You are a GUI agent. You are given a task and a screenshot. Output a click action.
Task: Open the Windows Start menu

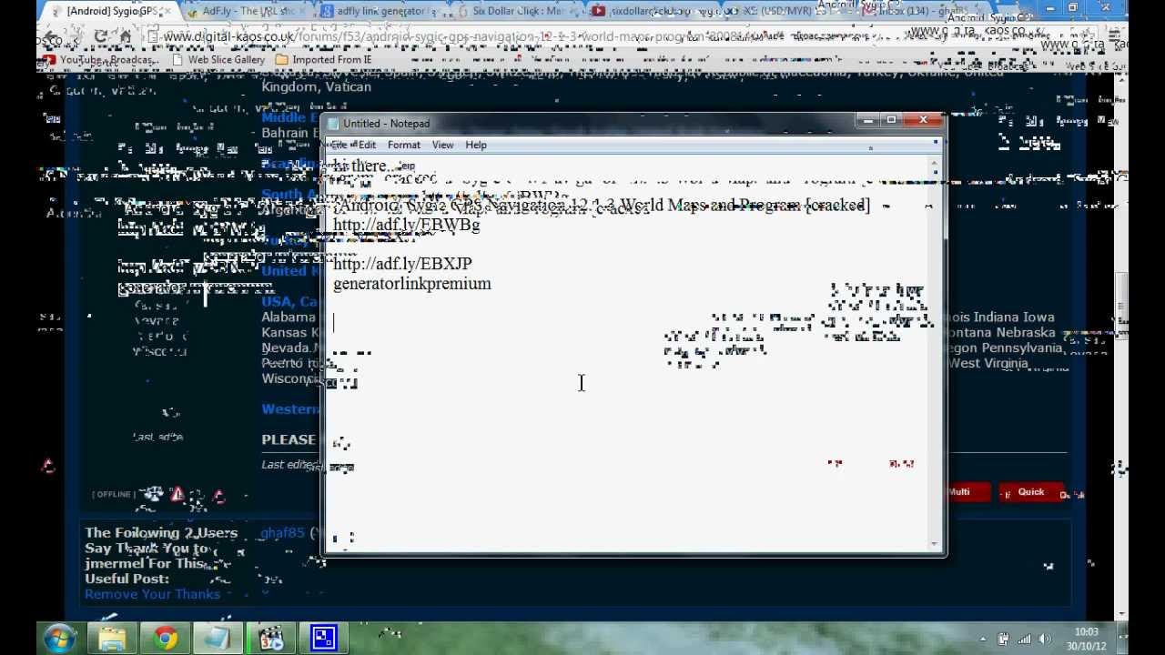tap(59, 638)
